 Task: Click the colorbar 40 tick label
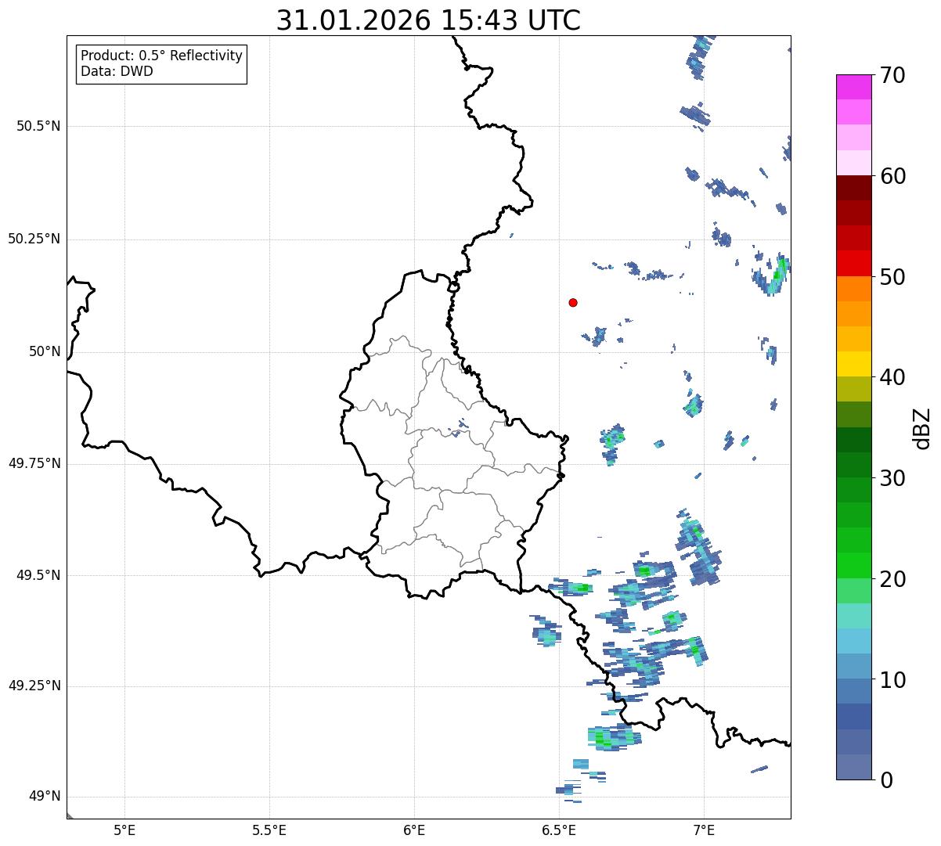click(x=892, y=377)
